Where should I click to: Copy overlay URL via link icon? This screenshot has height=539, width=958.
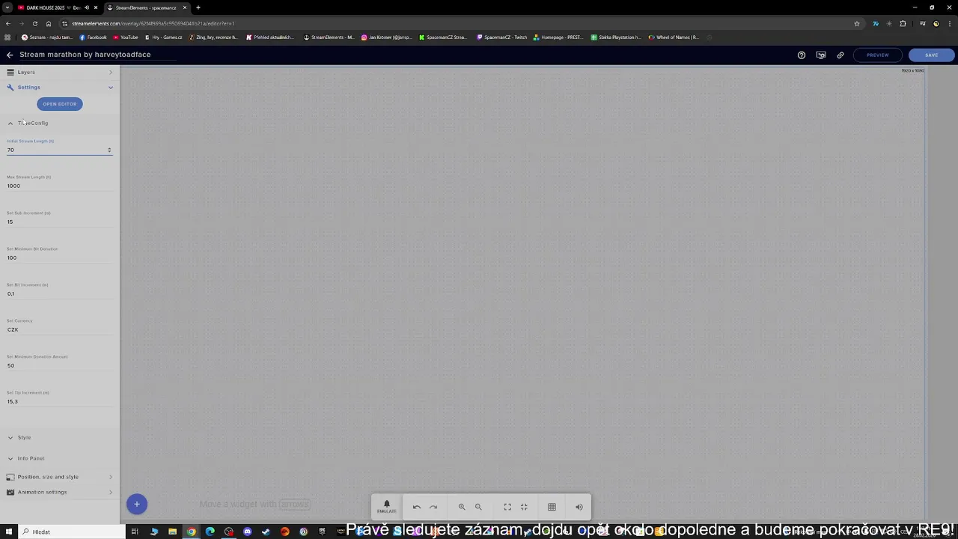click(840, 55)
